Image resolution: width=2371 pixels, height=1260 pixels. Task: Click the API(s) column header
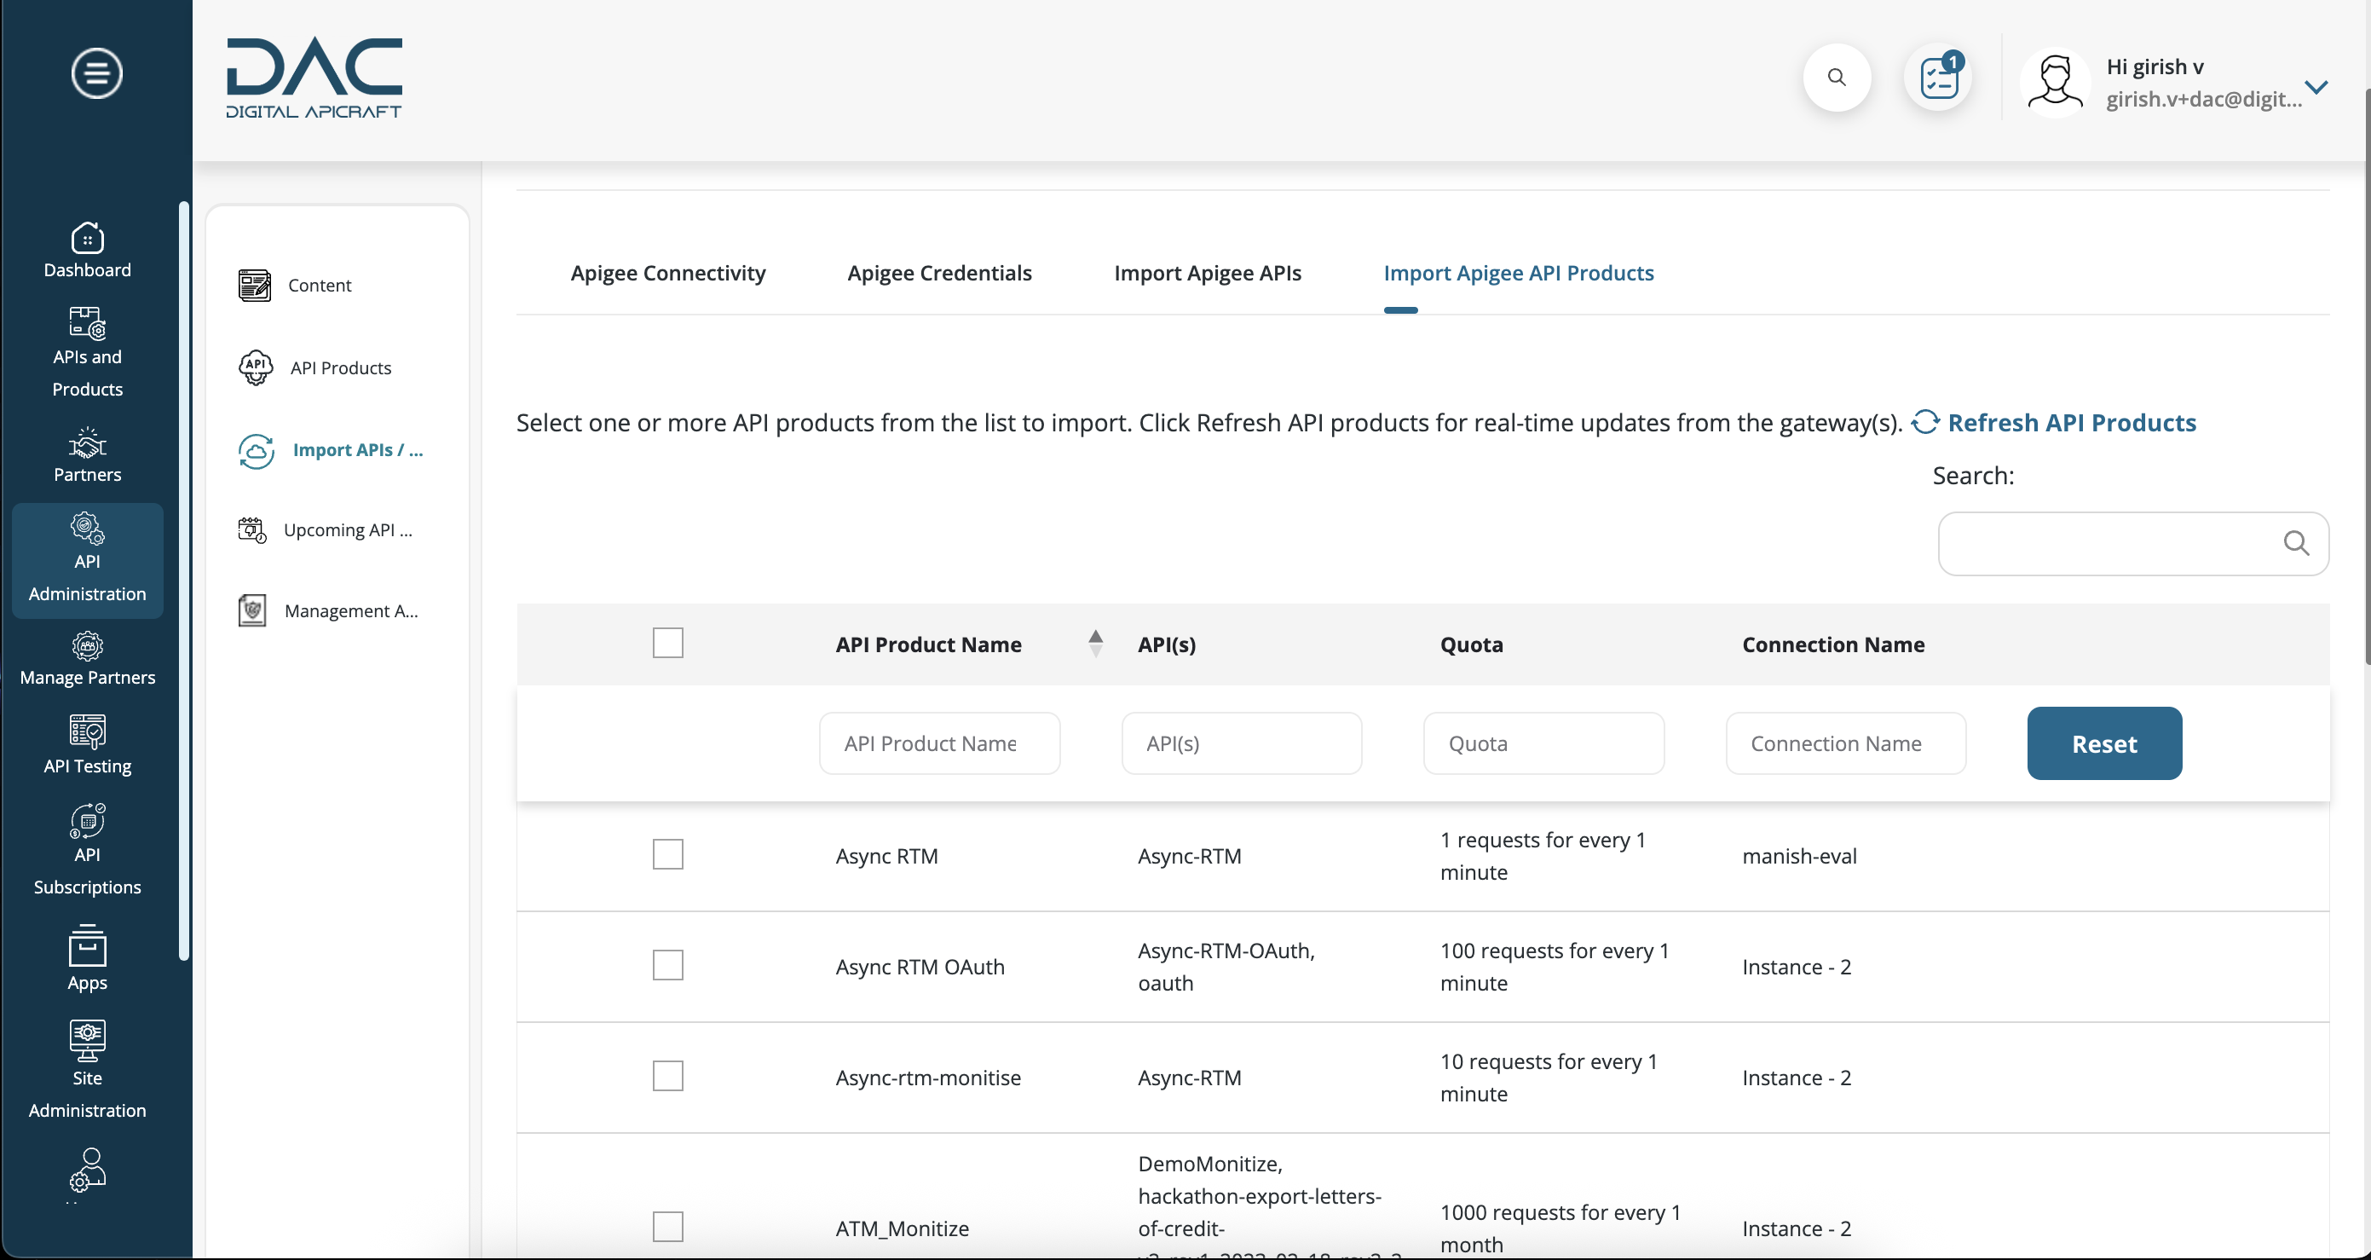coord(1166,644)
